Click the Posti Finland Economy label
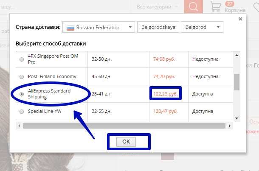Image resolution: width=259 pixels, height=171 pixels. [52, 76]
